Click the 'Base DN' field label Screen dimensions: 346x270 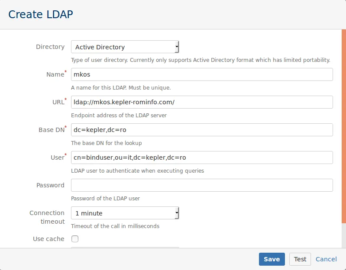click(52, 130)
